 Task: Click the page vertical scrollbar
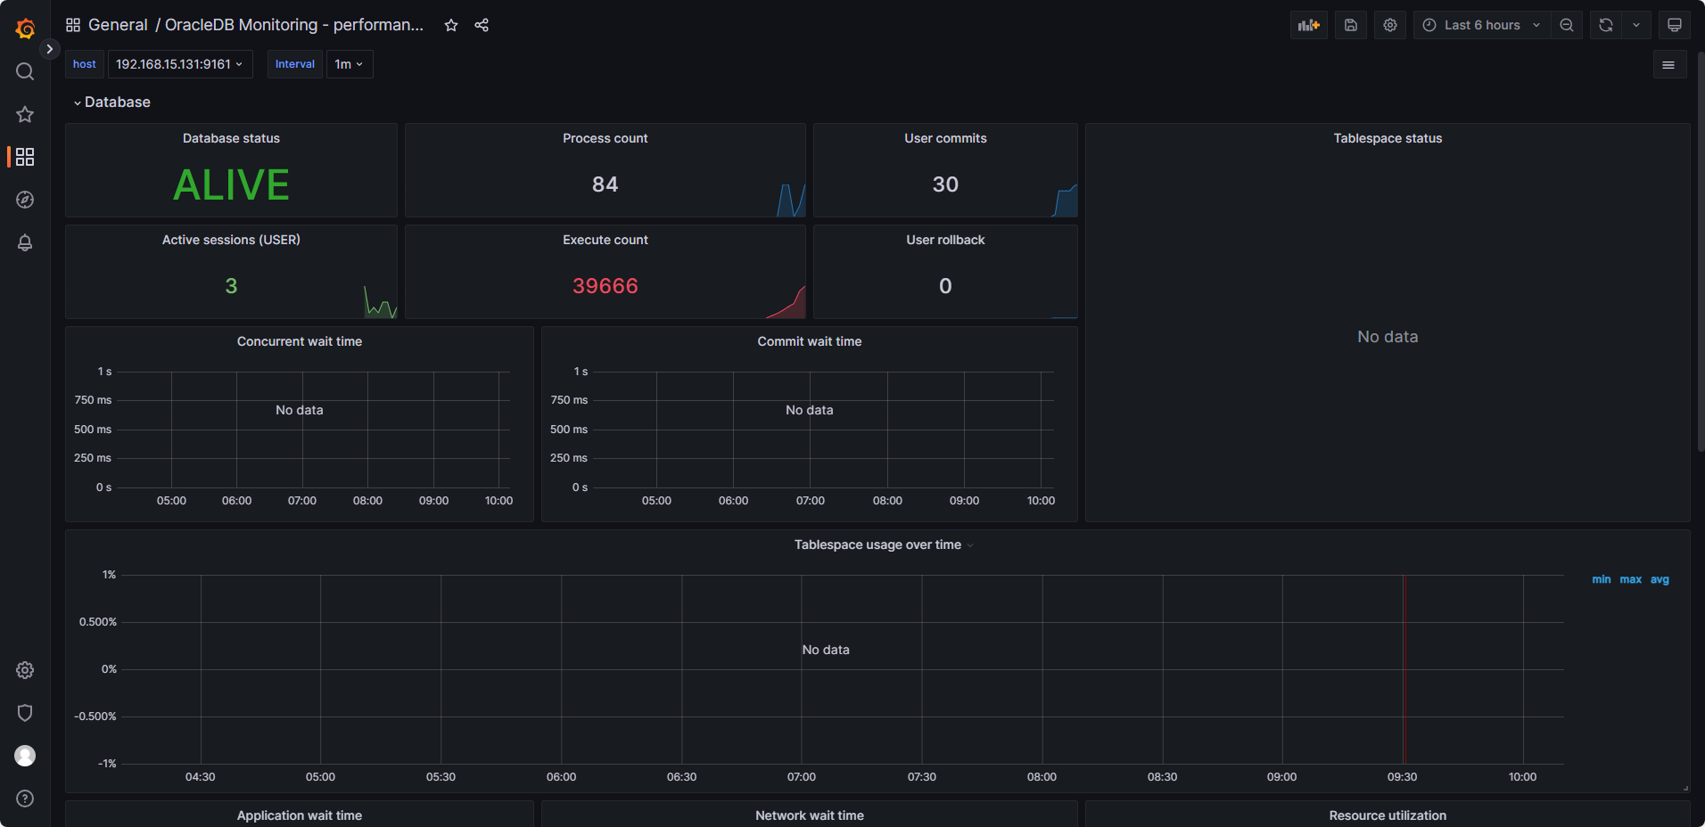coord(1701,252)
